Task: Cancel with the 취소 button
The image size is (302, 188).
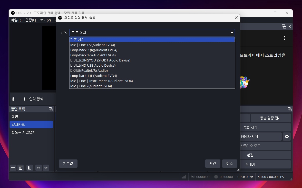Action: (230, 164)
